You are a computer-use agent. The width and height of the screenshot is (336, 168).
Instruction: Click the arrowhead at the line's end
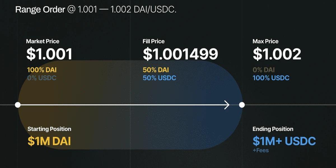click(x=227, y=105)
